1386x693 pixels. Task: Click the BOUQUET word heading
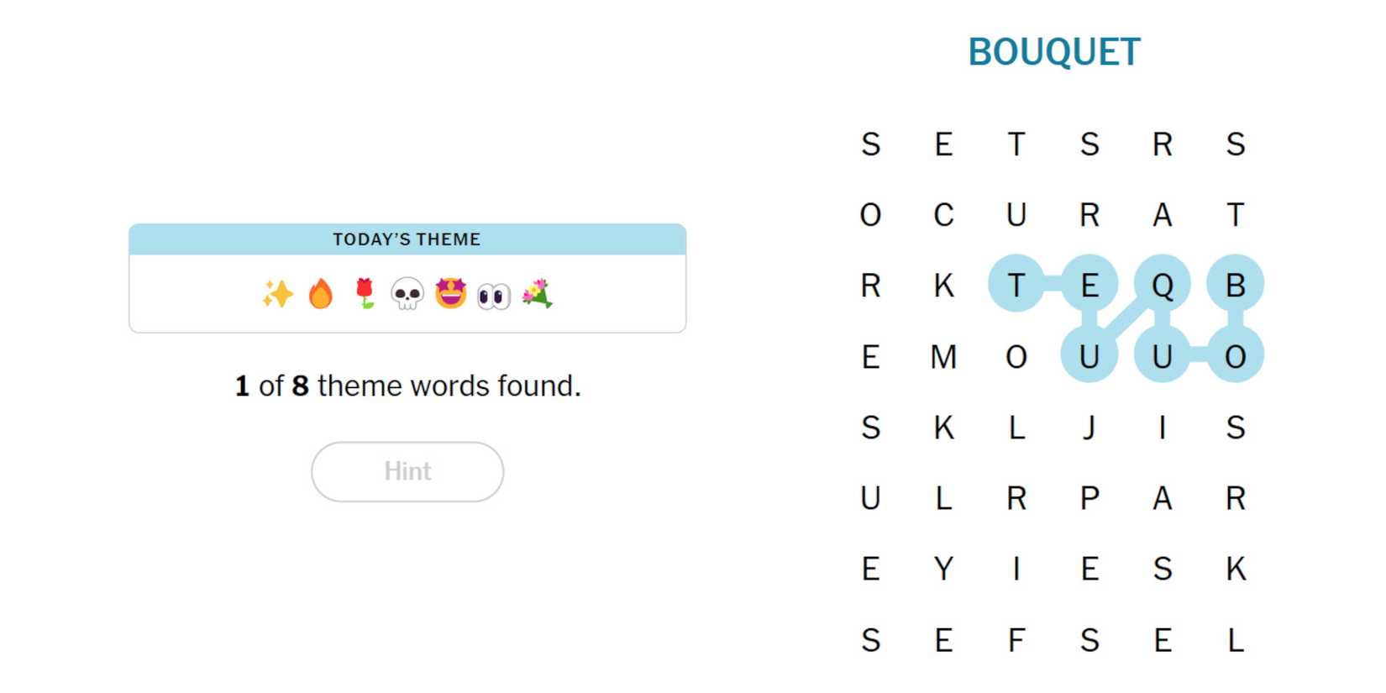[x=1054, y=52]
